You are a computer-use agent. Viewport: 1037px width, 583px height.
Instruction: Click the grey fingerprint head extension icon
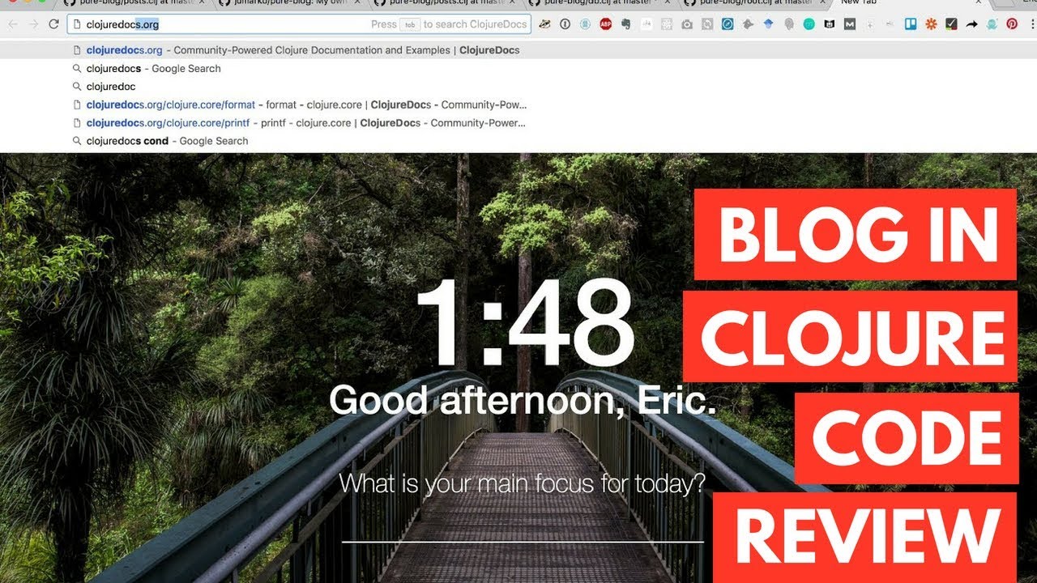click(x=789, y=24)
